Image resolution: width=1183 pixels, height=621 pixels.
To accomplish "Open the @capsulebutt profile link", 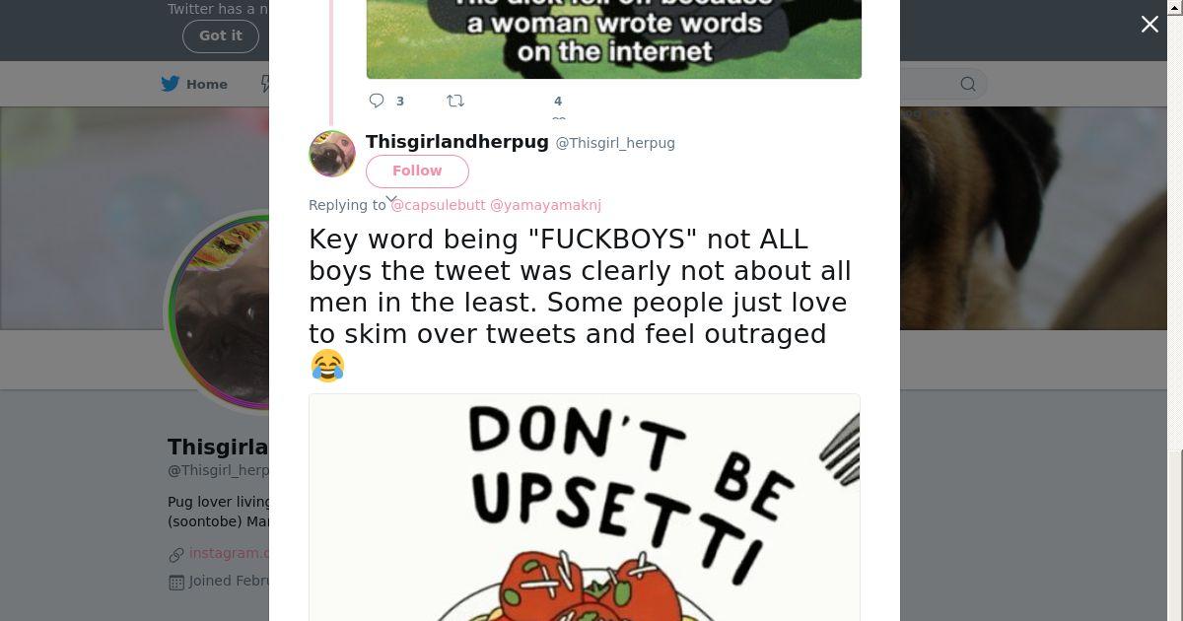I will pos(438,205).
